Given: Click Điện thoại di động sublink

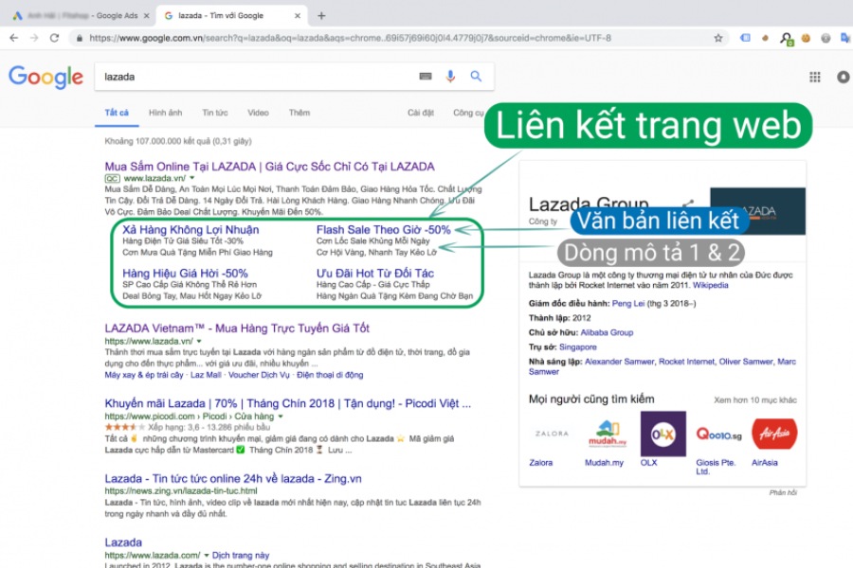Looking at the screenshot, I should 330,375.
